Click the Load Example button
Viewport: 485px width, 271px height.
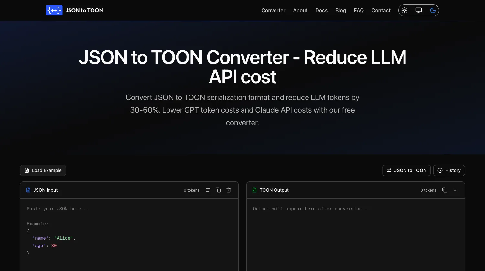pyautogui.click(x=43, y=170)
